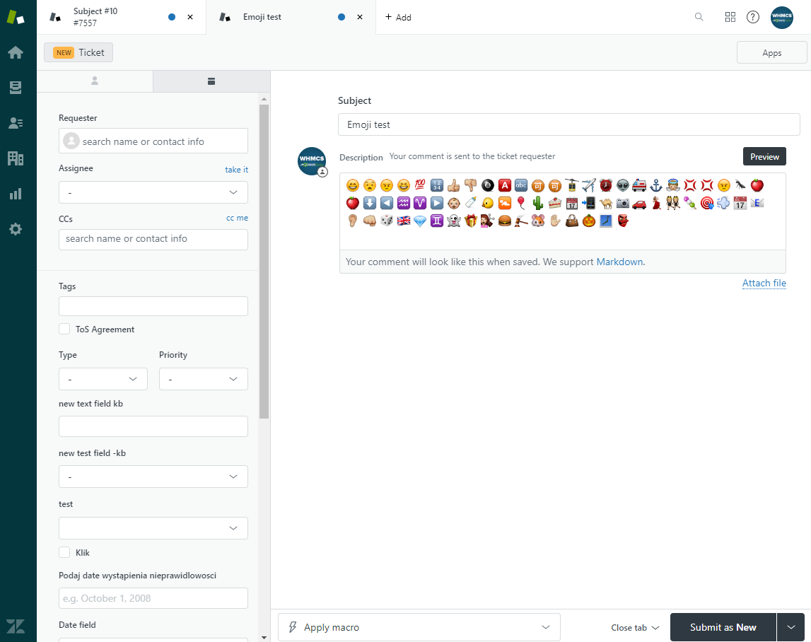Click the Zendesk logo at sidebar bottom

(x=16, y=626)
